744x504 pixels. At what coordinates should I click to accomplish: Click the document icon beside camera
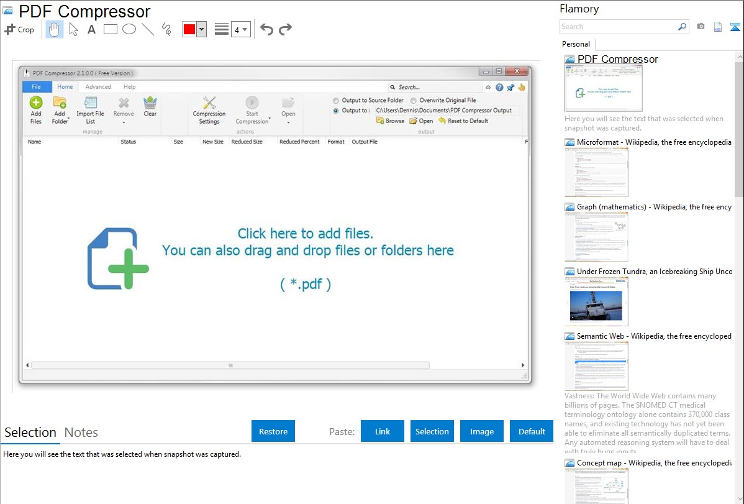click(x=718, y=27)
